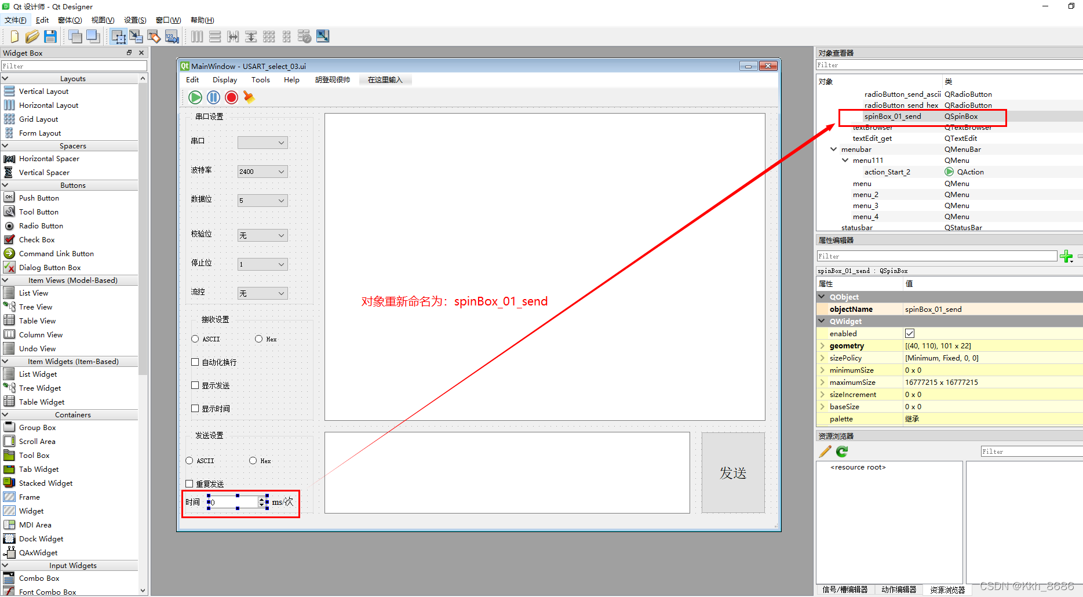Select the Edit Tab Order icon

click(x=172, y=37)
